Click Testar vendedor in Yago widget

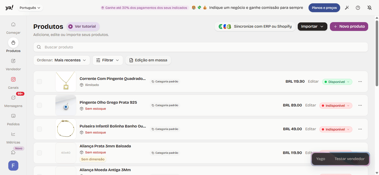349,159
